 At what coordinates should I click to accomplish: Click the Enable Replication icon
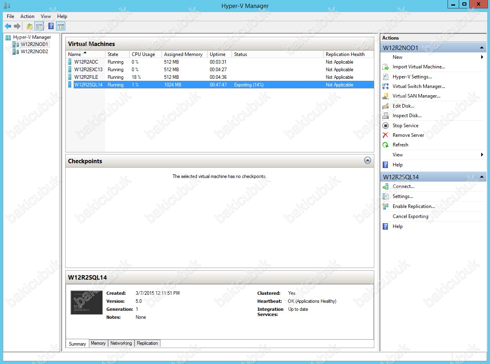(x=386, y=206)
